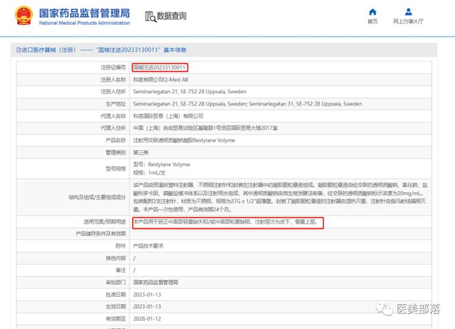This screenshot has height=329, width=455.
Task: Select the 批准日期 value 2023-01-13
Action: [x=147, y=295]
